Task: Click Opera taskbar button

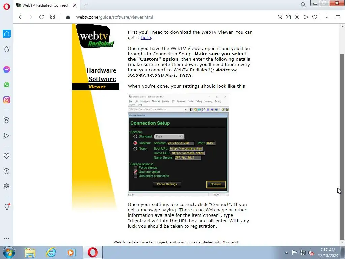Action: click(93, 252)
